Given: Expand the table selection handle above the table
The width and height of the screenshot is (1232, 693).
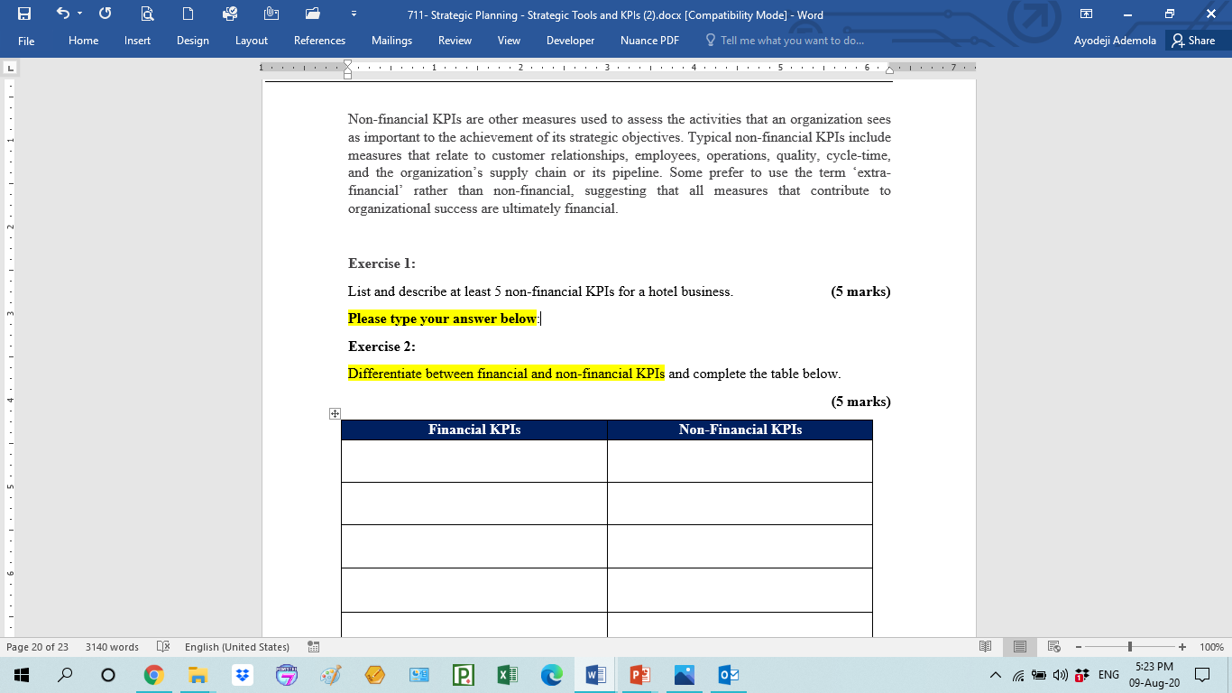Looking at the screenshot, I should point(335,413).
